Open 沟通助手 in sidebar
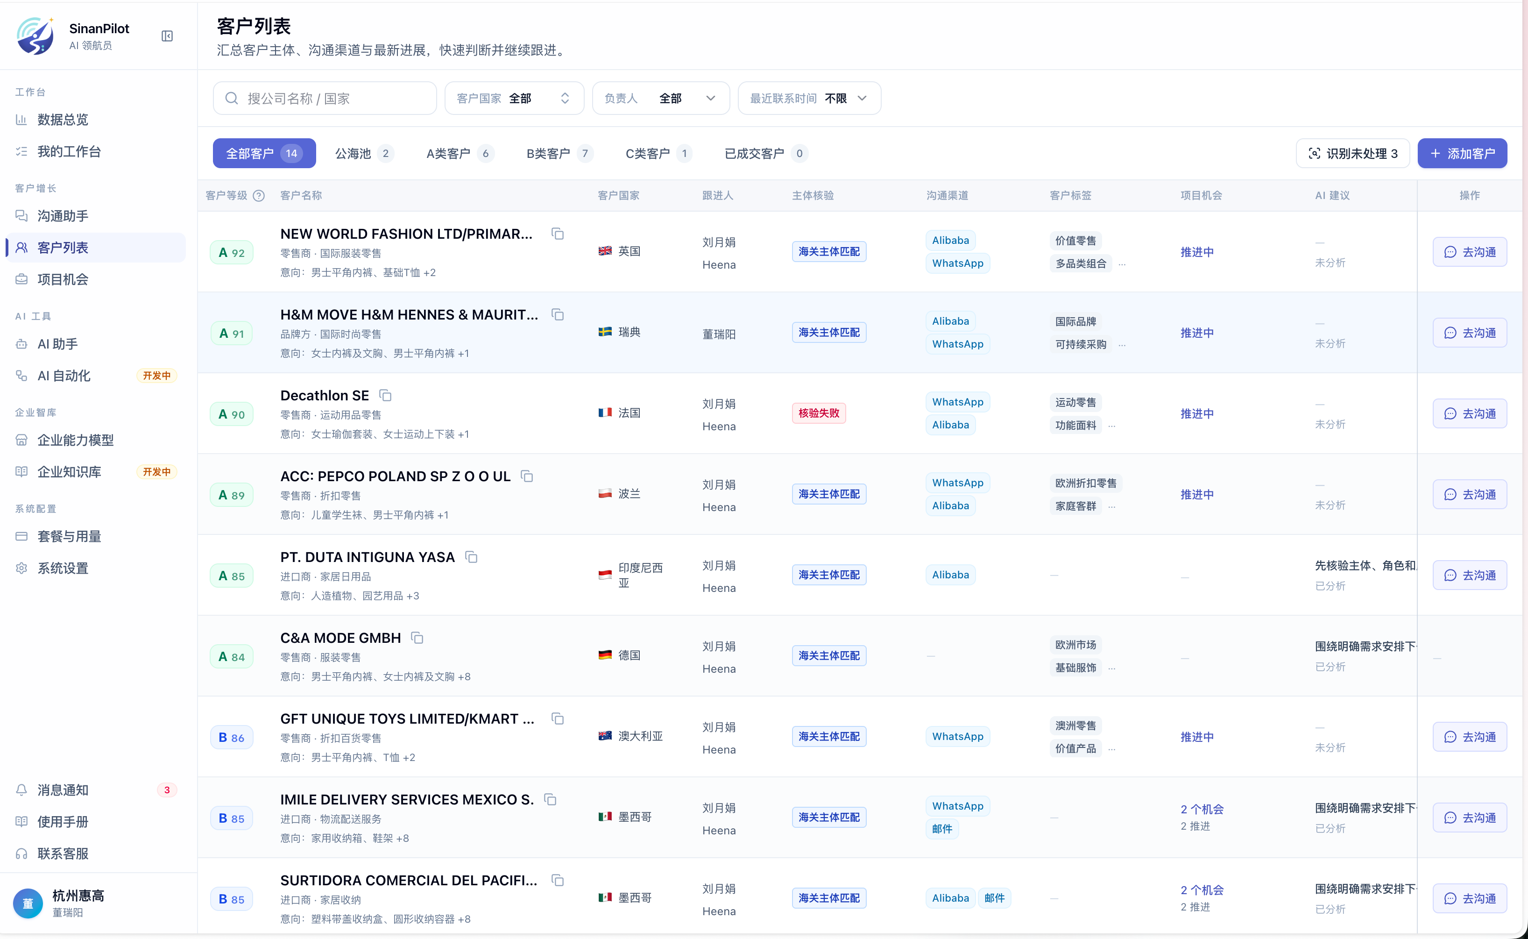The image size is (1528, 939). click(x=96, y=215)
